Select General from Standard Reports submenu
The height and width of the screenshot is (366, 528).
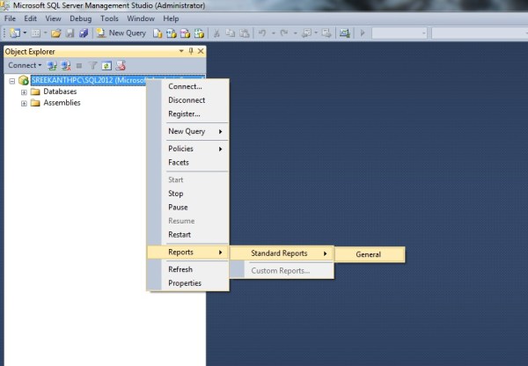coord(369,254)
